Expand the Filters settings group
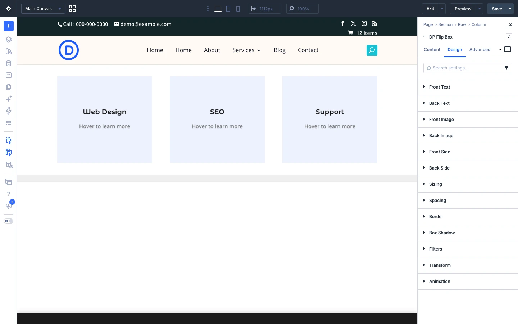Image resolution: width=518 pixels, height=324 pixels. (468, 249)
